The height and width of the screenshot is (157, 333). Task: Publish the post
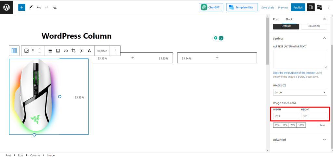pyautogui.click(x=298, y=7)
